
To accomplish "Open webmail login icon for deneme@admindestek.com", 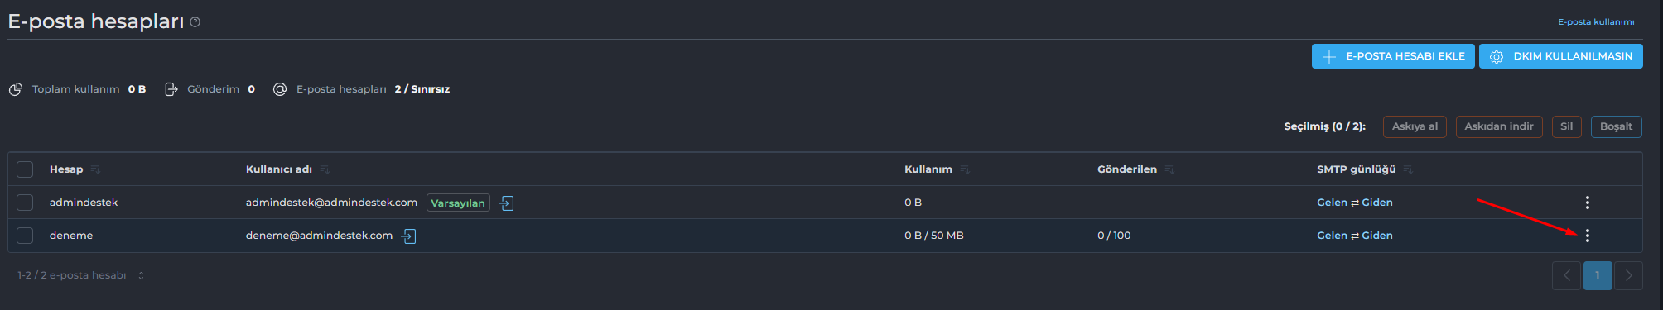I will coord(408,236).
